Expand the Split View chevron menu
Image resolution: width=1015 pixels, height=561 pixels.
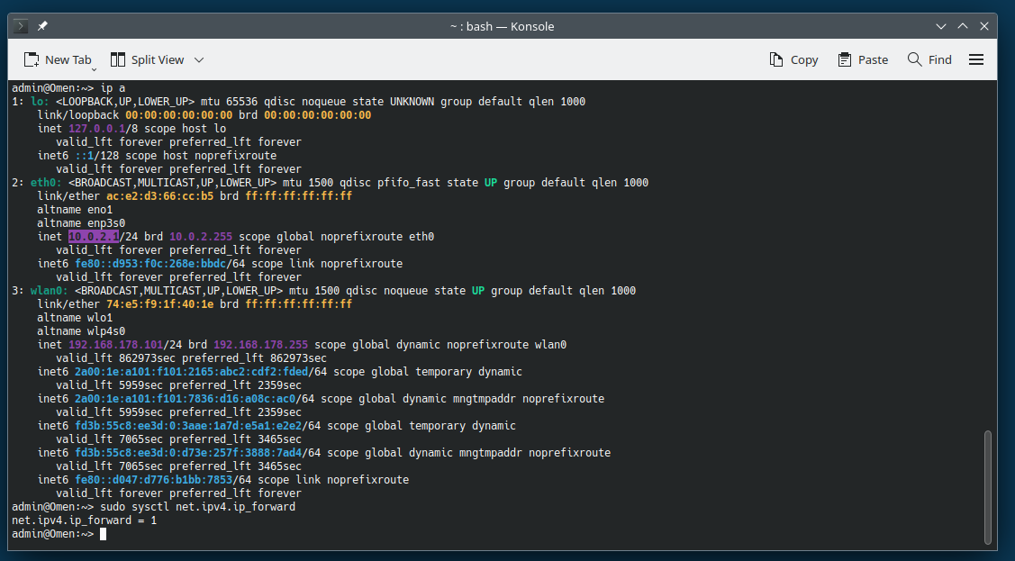199,59
